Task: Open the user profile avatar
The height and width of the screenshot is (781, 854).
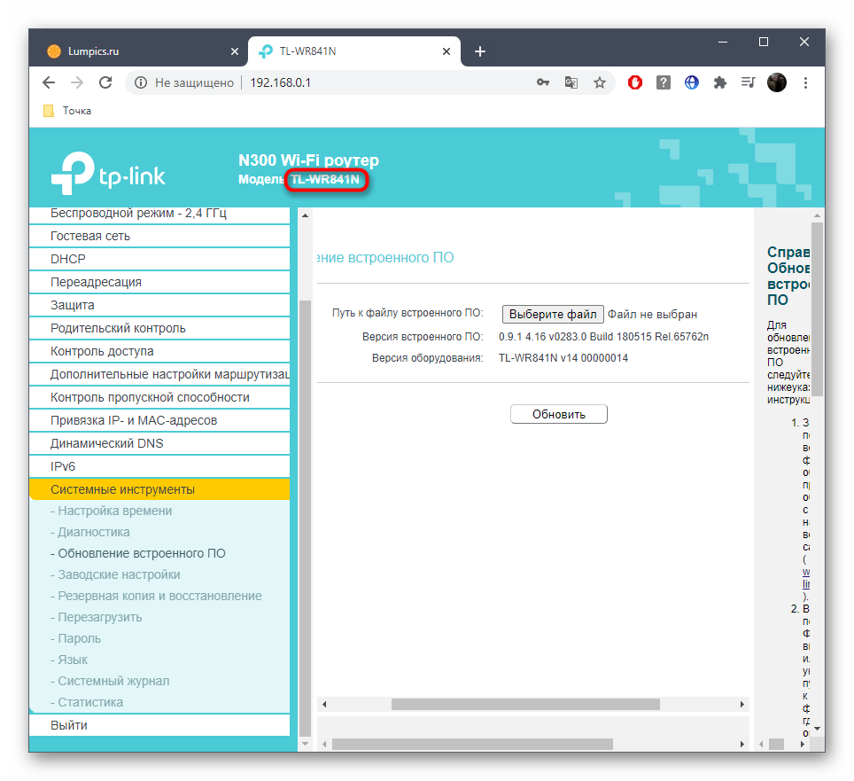Action: 777,82
